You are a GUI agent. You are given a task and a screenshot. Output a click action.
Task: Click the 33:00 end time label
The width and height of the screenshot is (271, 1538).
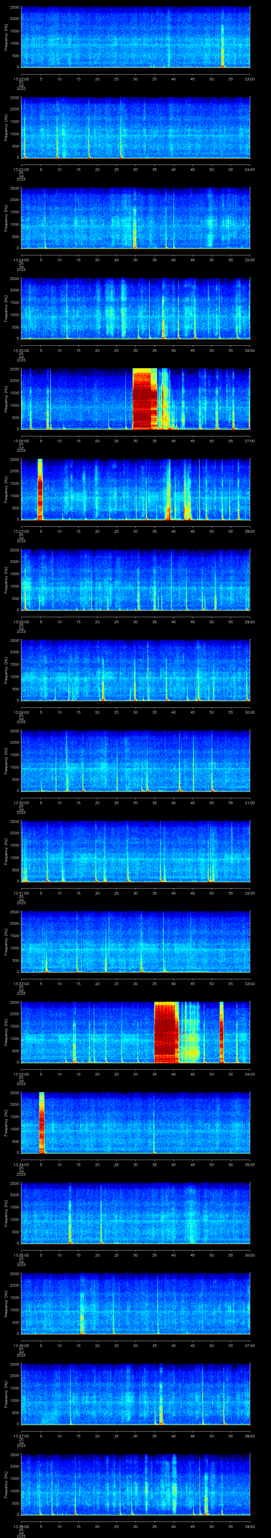pos(250,983)
